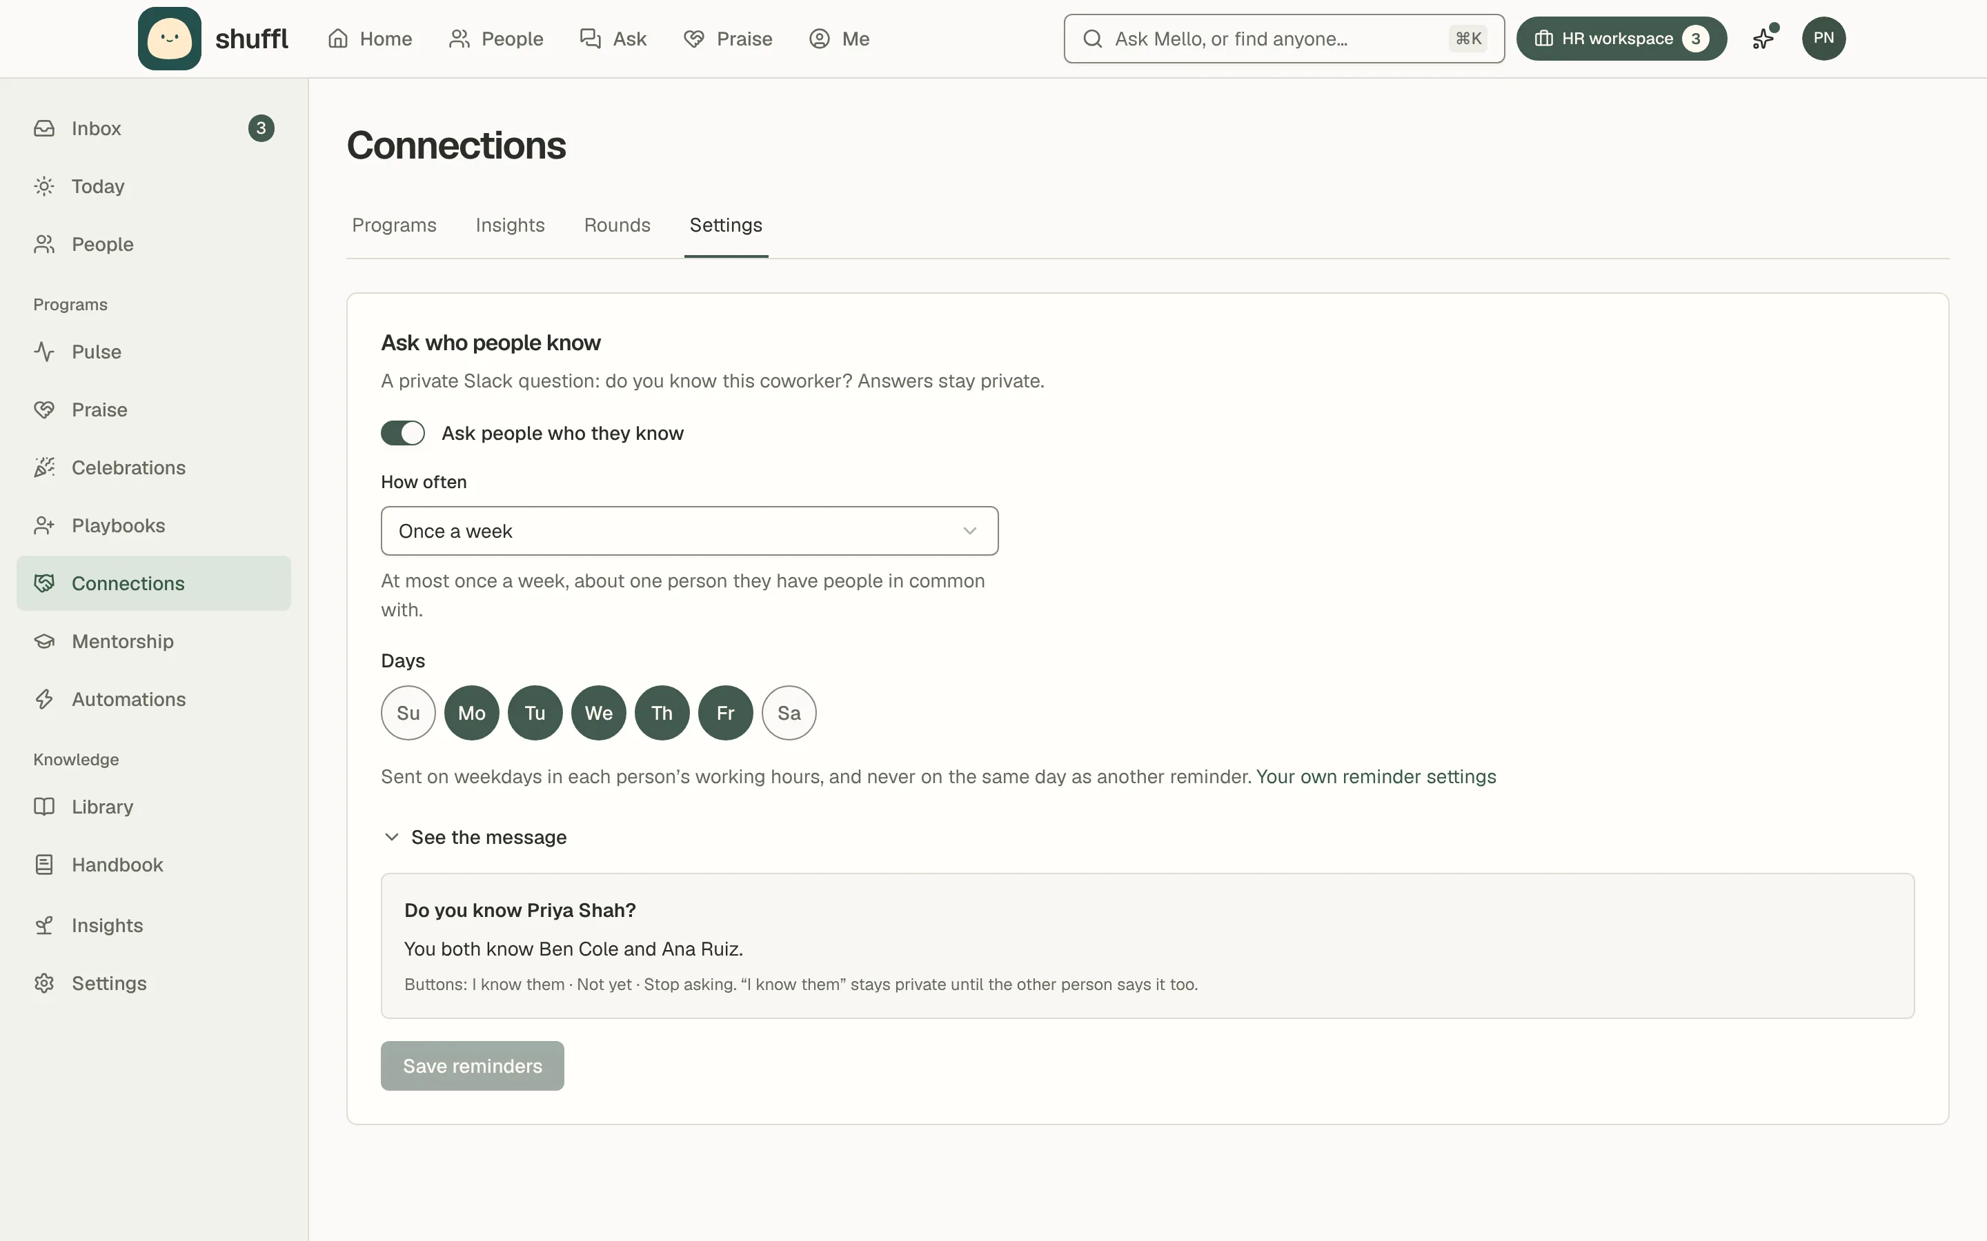Select the Settings tab under Connections

[x=726, y=225]
